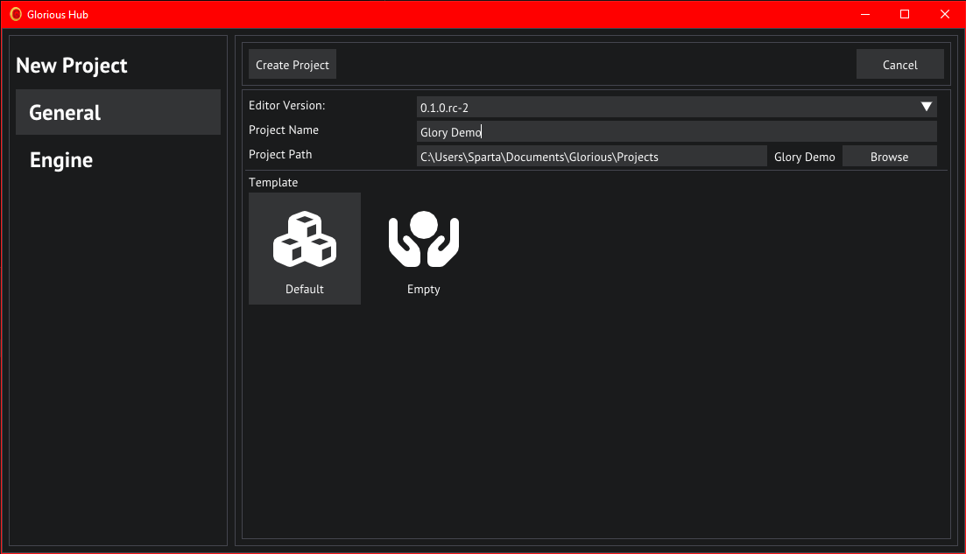Screen dimensions: 966x554
Task: Open the 0.1.0.rc-2 version combo box
Action: (x=666, y=107)
